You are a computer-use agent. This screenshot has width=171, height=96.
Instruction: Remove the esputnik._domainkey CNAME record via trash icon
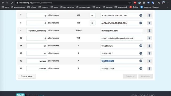pos(149,31)
